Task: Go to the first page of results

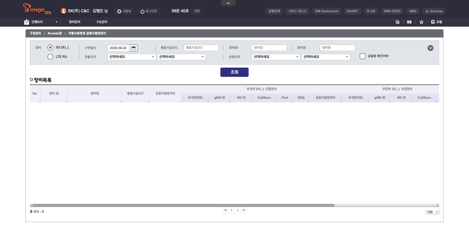Action: tap(226, 210)
